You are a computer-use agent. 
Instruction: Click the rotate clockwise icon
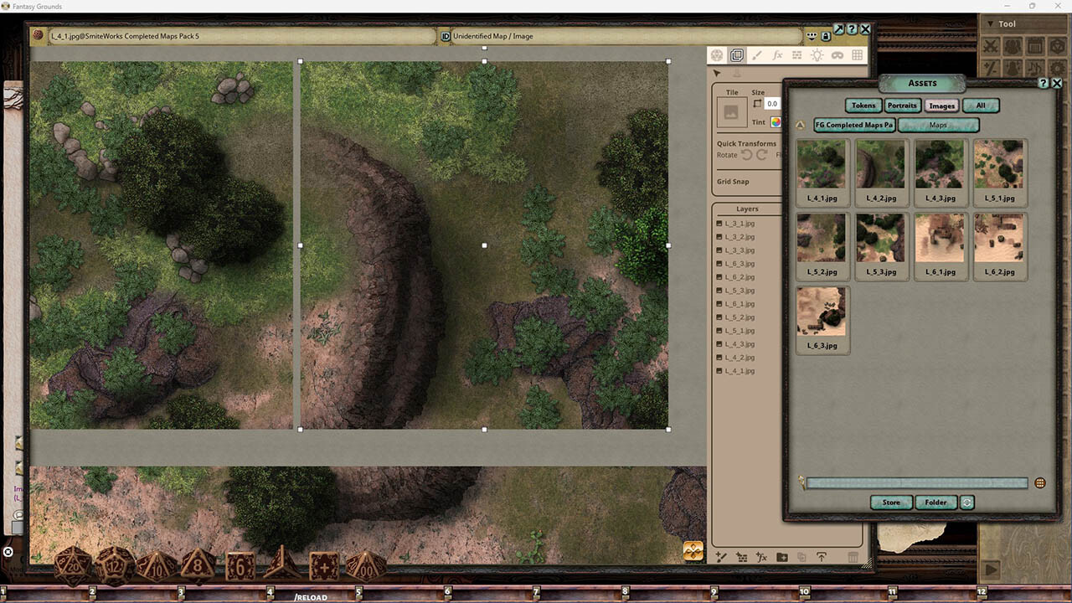pos(762,155)
